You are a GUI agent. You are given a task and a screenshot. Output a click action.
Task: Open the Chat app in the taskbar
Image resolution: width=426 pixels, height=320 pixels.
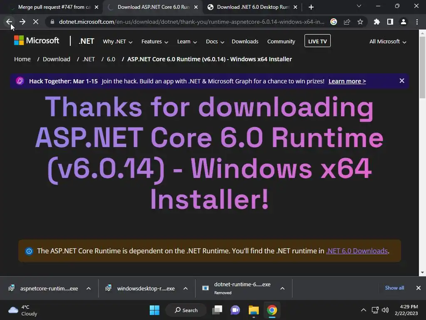235,310
